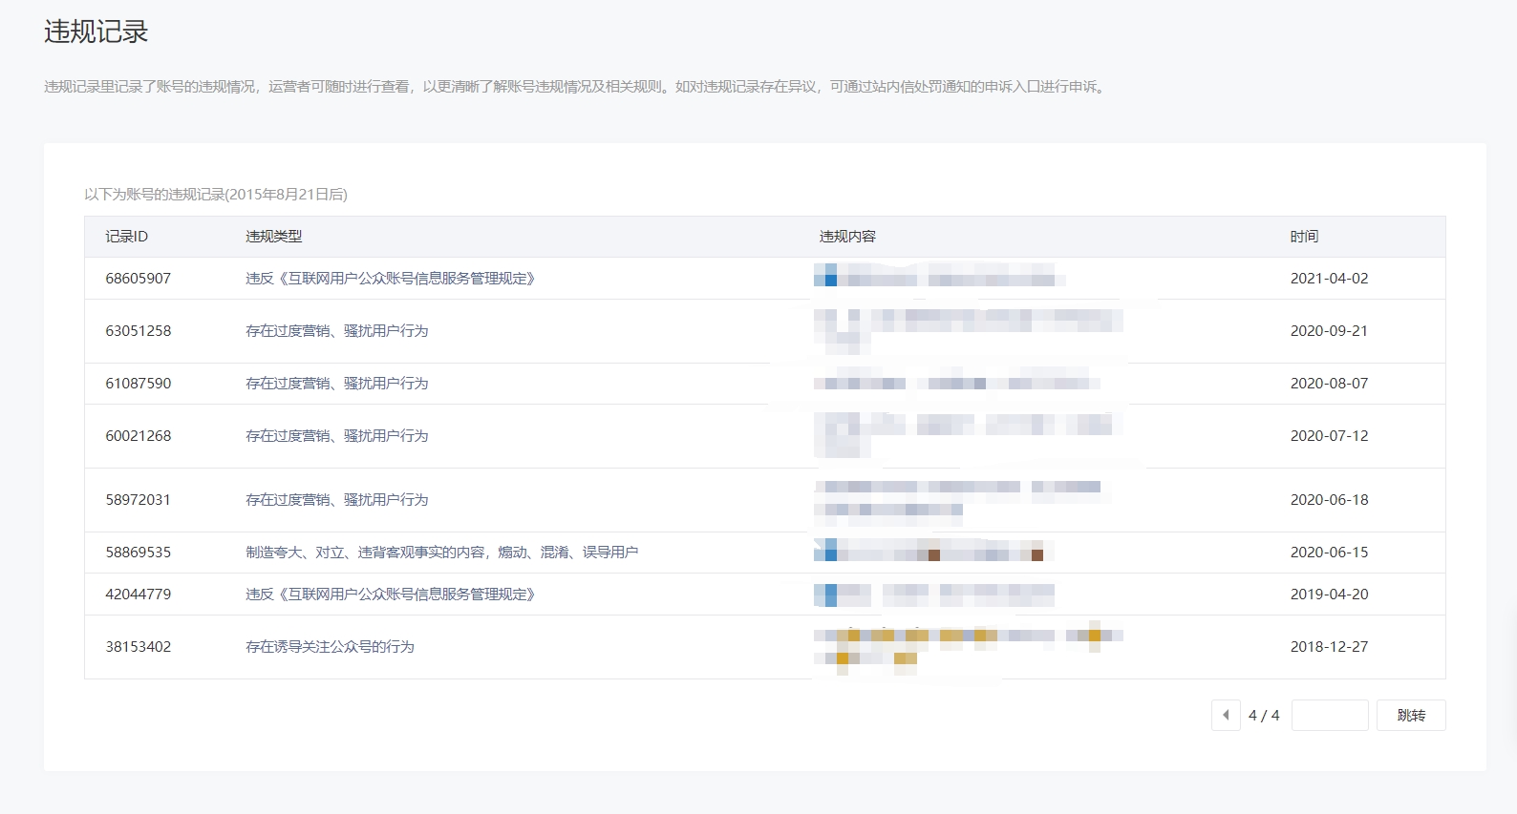The image size is (1517, 814).
Task: Click the date 2020-09-21
Action: (x=1330, y=331)
